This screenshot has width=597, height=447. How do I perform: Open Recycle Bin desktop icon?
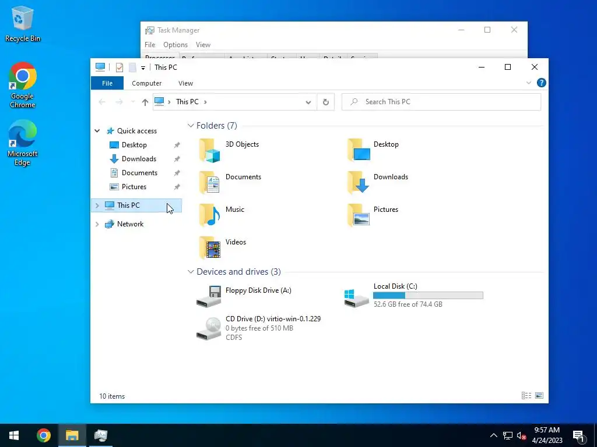(23, 24)
